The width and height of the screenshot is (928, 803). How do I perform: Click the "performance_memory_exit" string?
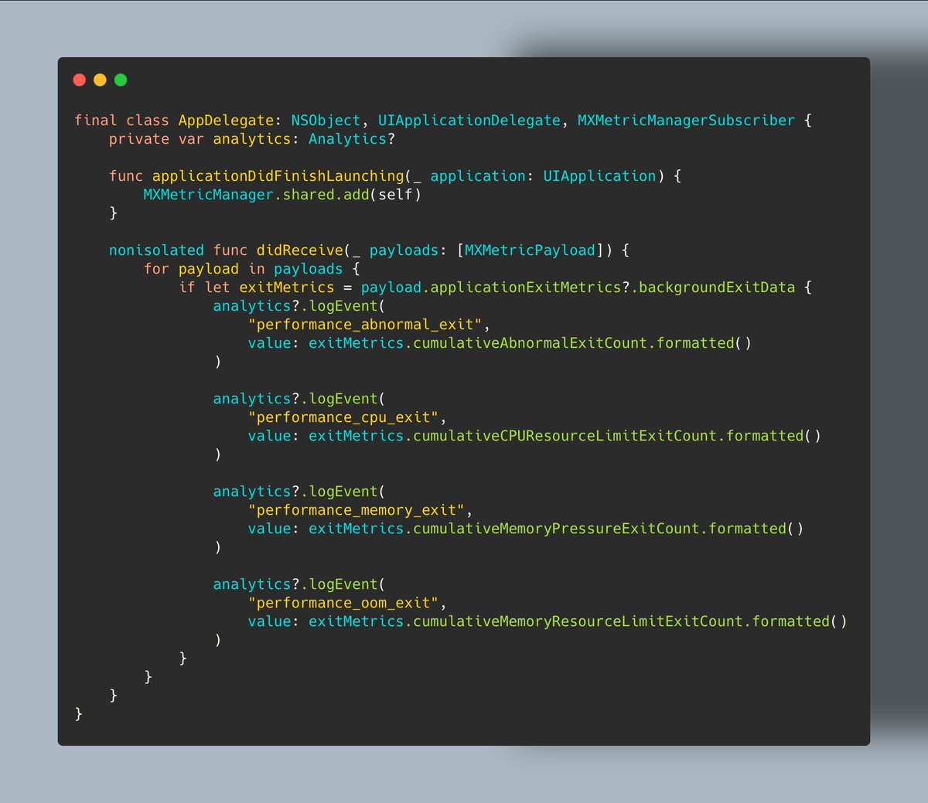357,510
